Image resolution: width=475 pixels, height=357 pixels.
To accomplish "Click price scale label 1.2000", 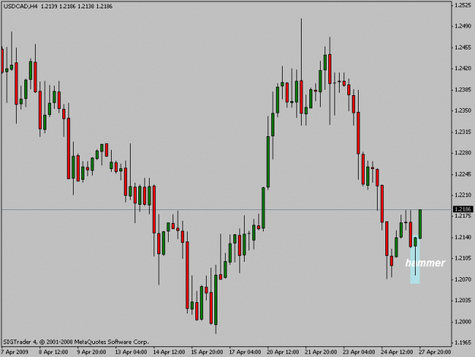I will click(x=463, y=321).
